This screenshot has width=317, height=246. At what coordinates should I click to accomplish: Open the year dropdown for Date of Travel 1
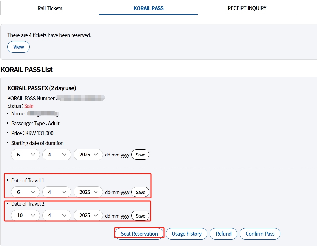[88, 192]
